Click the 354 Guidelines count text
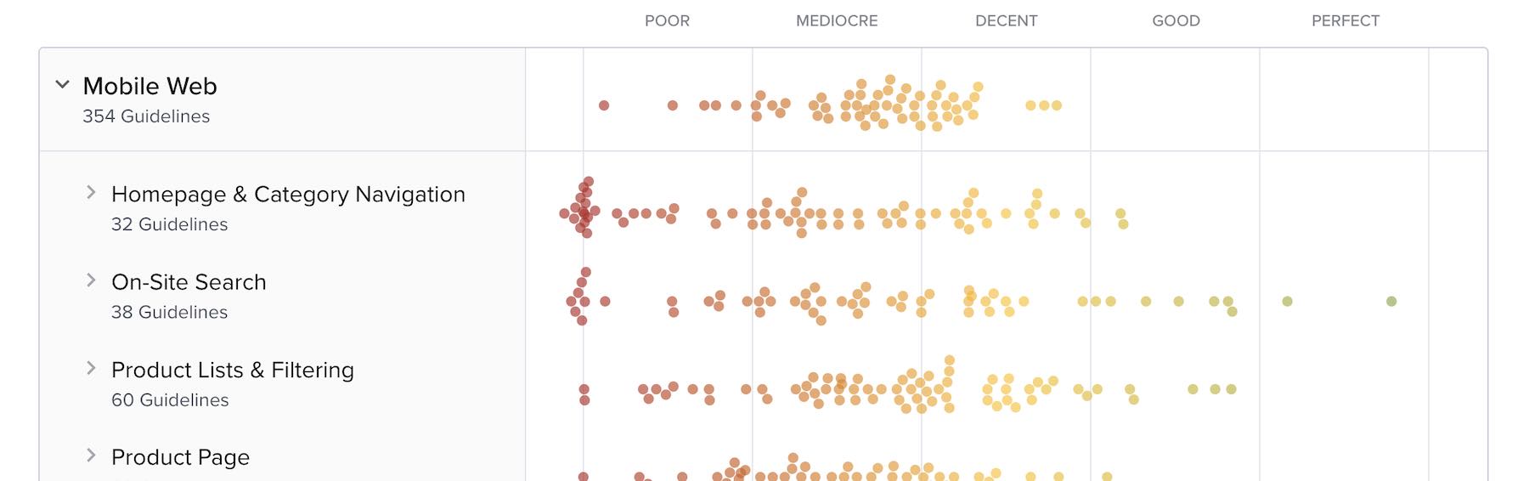This screenshot has width=1529, height=481. point(146,116)
